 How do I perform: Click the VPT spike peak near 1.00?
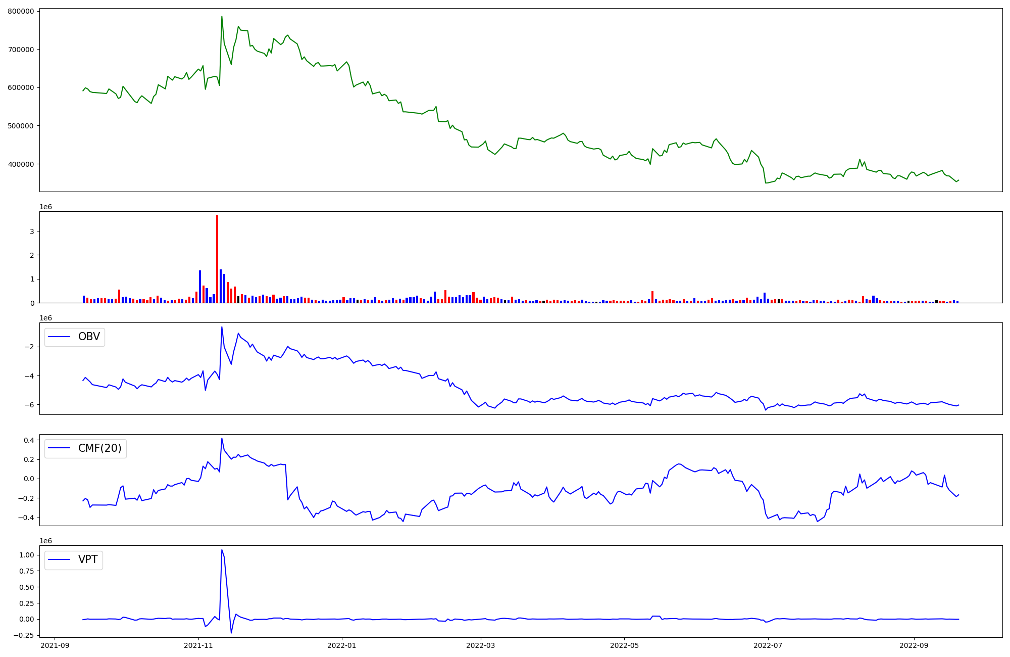pyautogui.click(x=222, y=550)
